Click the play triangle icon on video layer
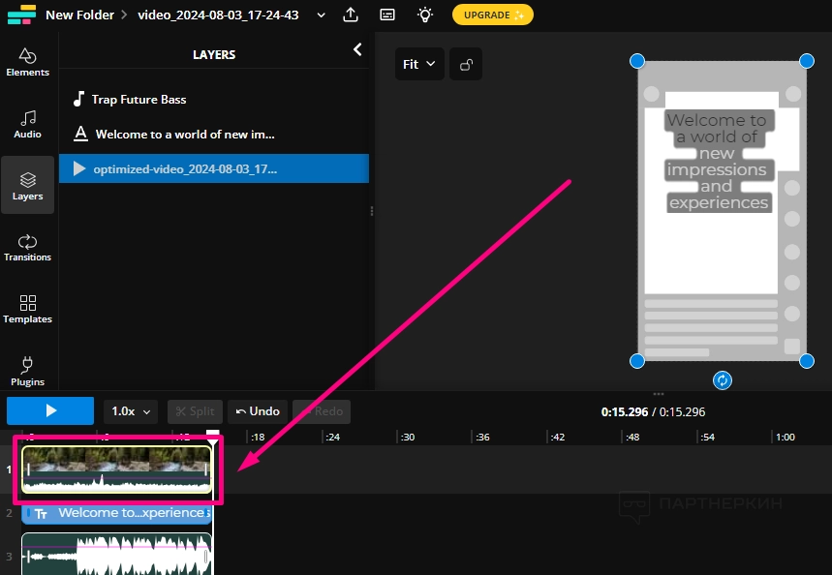This screenshot has width=832, height=575. point(79,168)
